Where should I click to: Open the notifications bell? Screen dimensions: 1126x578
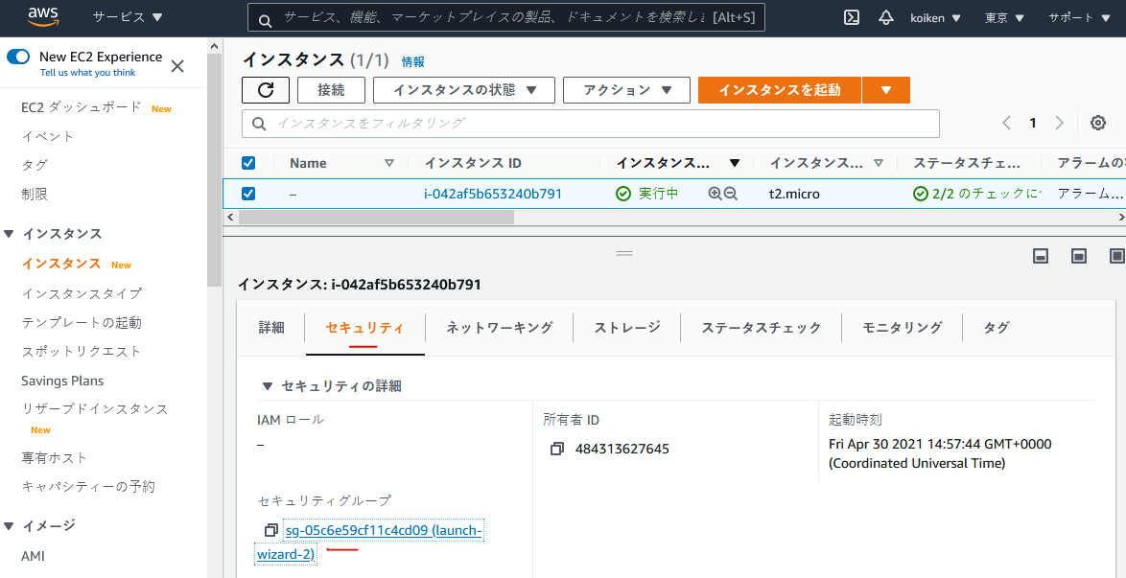885,16
